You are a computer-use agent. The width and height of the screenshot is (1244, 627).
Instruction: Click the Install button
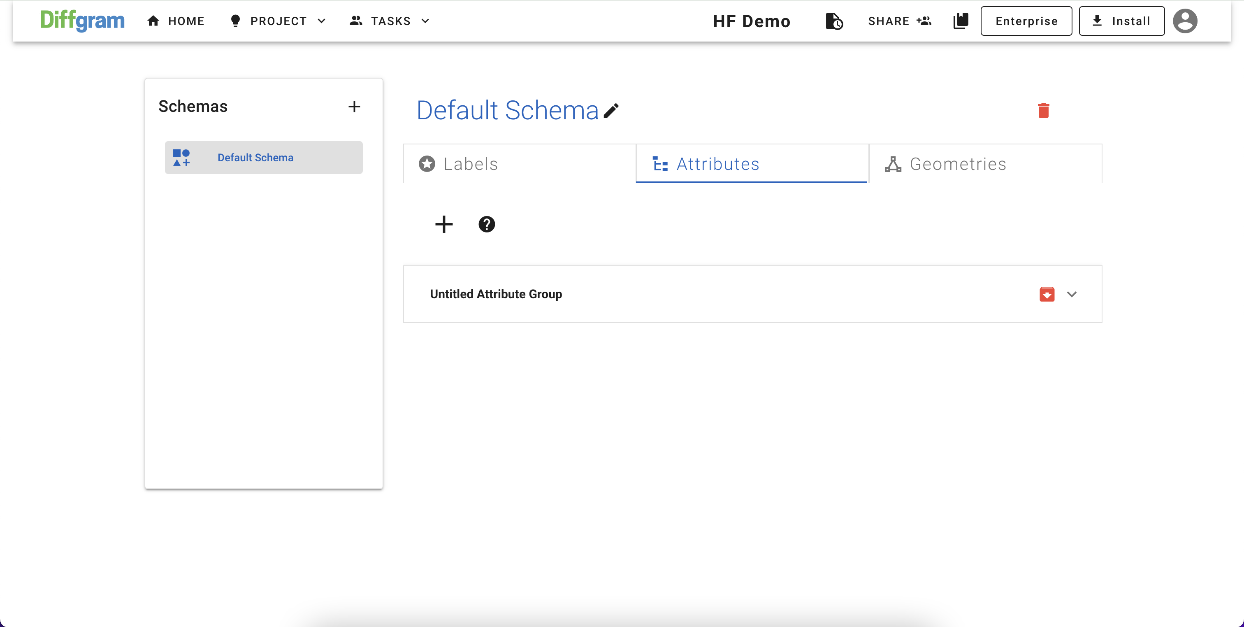pyautogui.click(x=1121, y=21)
